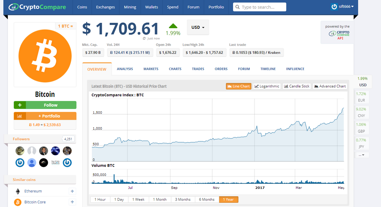This screenshot has height=207, width=381.
Task: Open the Advanced Chart view
Action: [x=330, y=86]
